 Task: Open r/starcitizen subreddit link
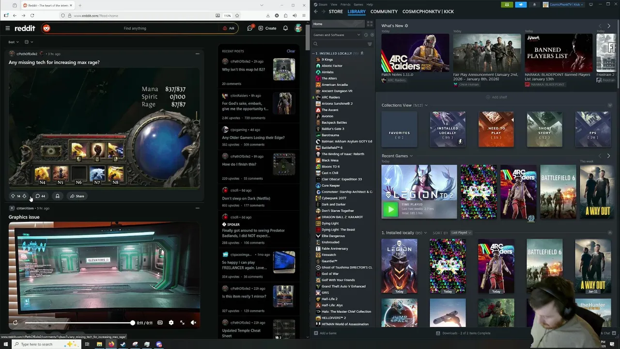coord(25,208)
